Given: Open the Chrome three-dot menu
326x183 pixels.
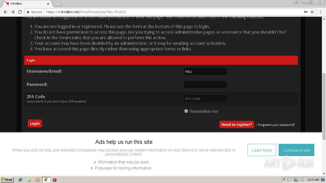Looking at the screenshot, I should pos(321,12).
